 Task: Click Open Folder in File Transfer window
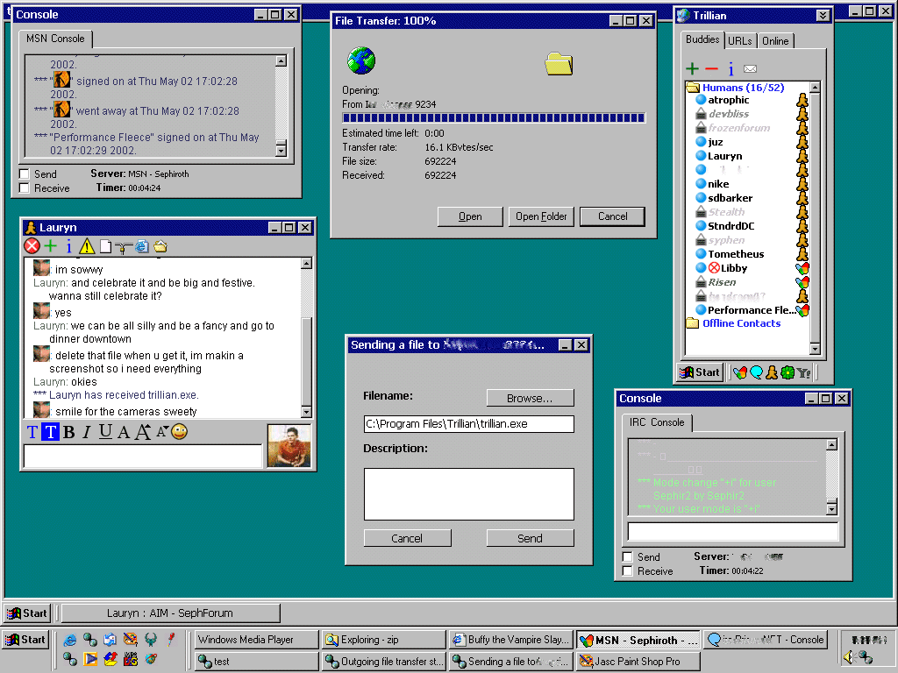(x=541, y=216)
